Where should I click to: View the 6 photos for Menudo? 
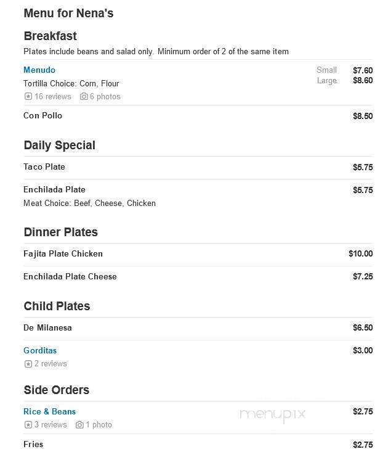(x=105, y=96)
